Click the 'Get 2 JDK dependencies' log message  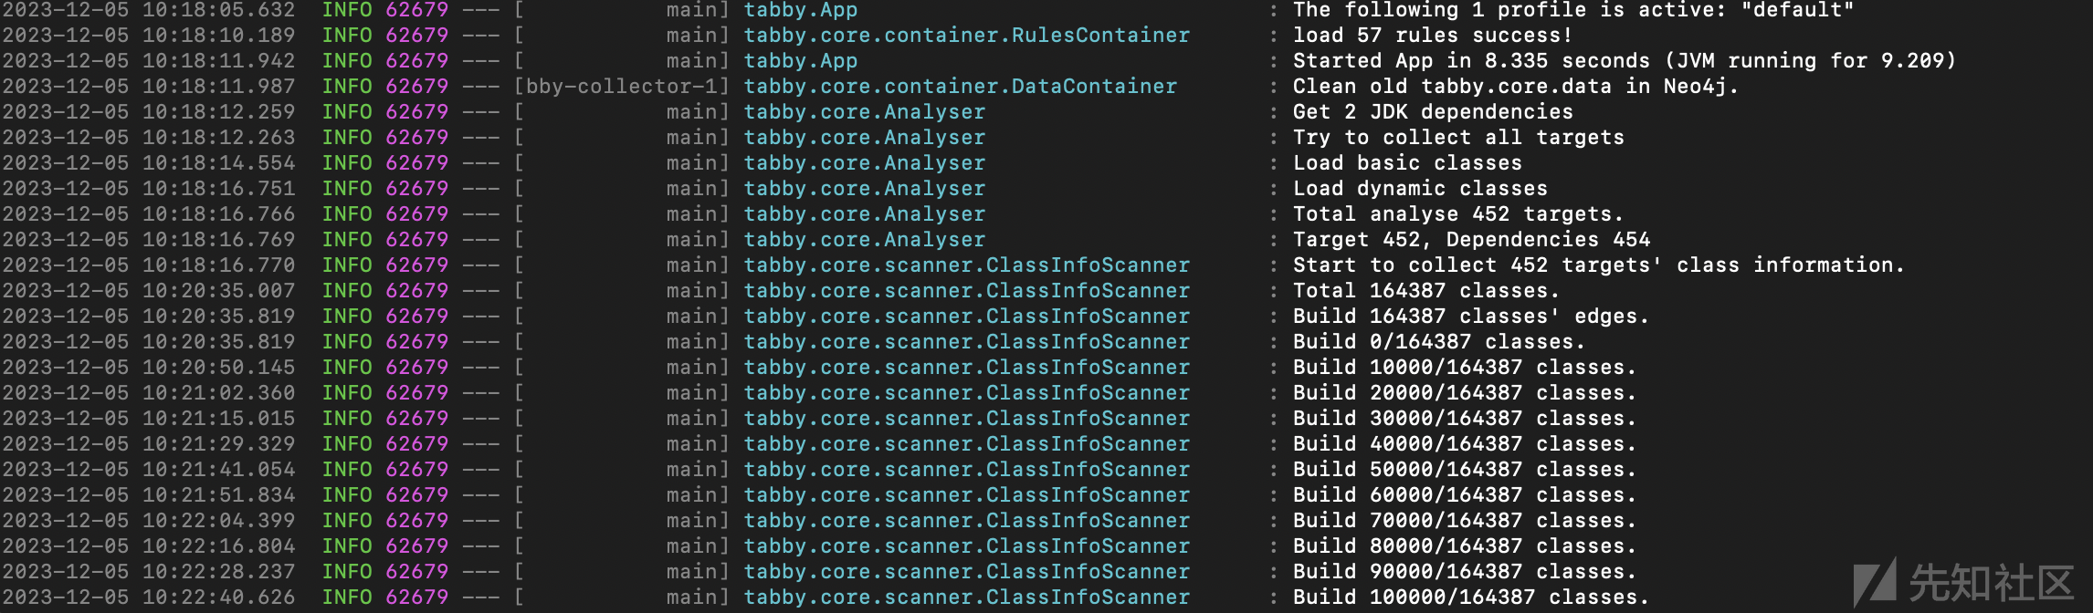(1432, 112)
